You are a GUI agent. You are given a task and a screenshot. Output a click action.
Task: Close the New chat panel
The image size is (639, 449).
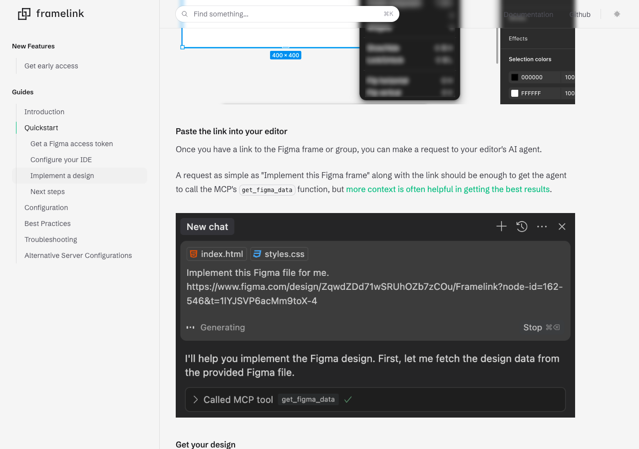point(562,226)
